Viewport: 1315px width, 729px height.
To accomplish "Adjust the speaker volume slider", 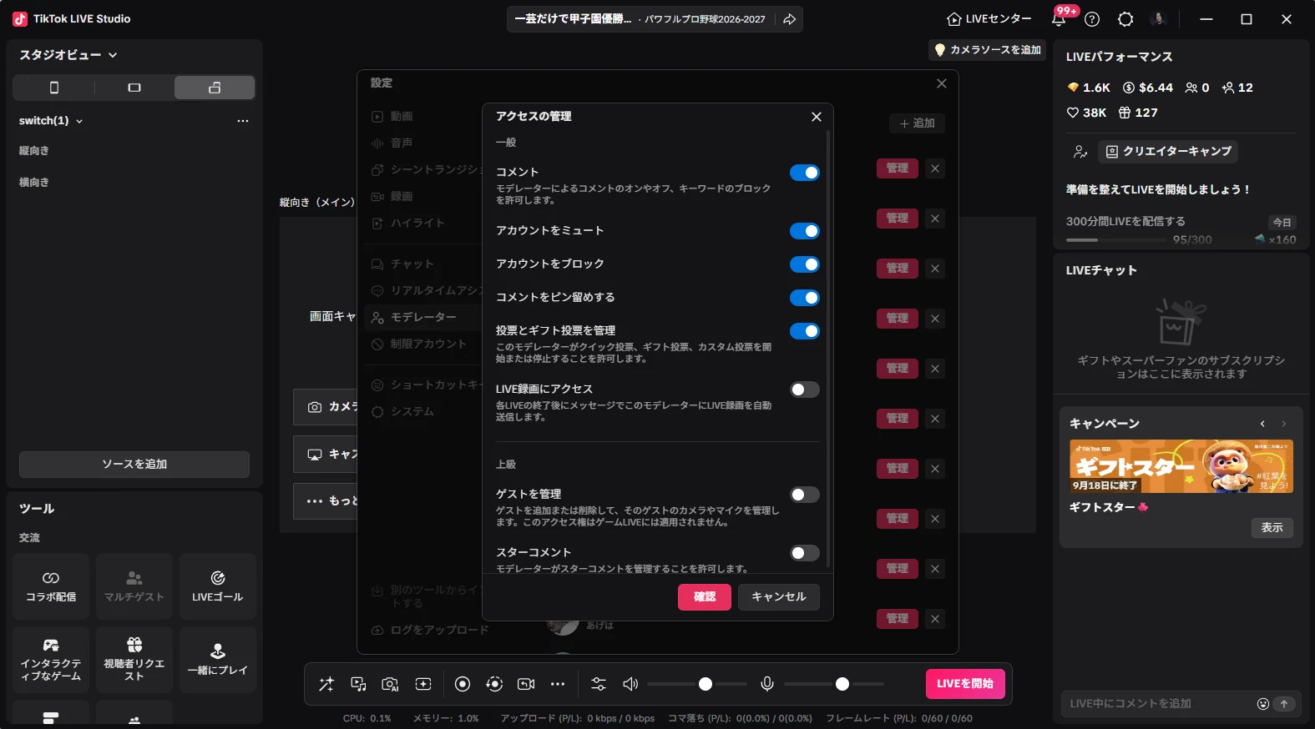I will pos(697,684).
